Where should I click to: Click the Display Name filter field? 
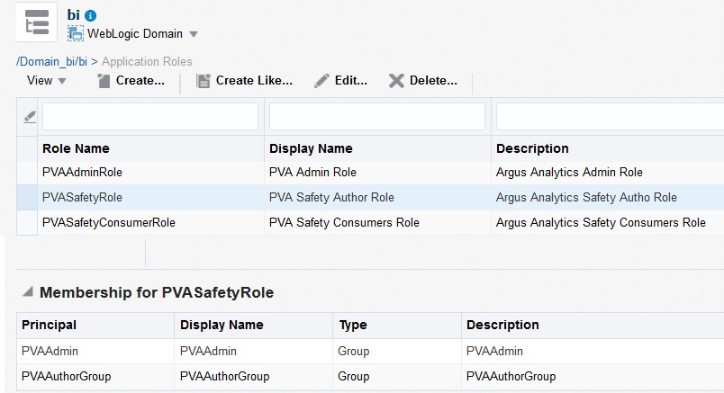376,116
